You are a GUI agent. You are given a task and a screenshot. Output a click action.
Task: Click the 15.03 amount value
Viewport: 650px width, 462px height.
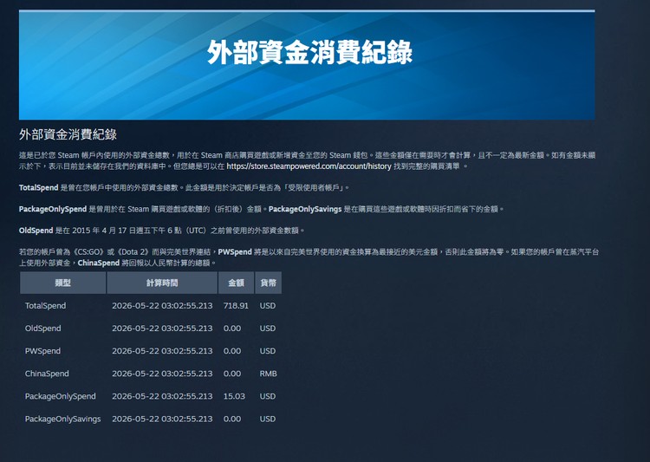tap(234, 396)
